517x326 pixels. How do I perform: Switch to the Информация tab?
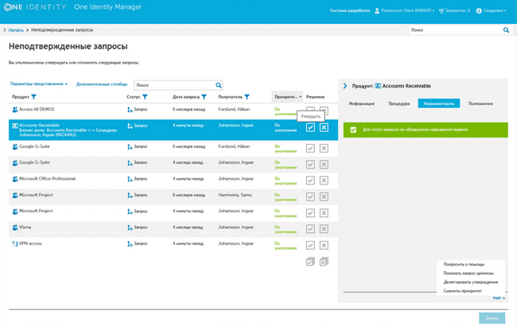(x=361, y=103)
